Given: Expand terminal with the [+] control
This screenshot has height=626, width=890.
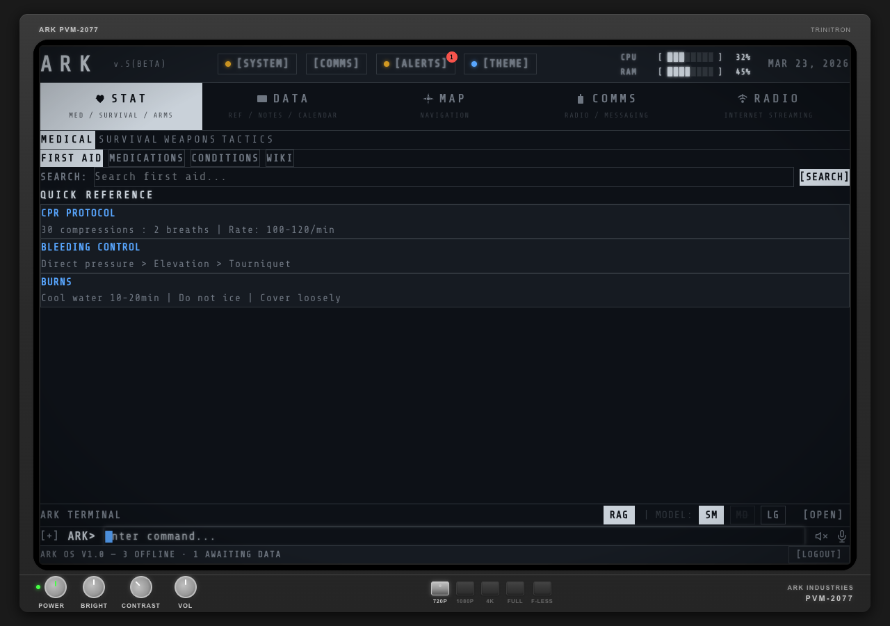Looking at the screenshot, I should point(49,536).
